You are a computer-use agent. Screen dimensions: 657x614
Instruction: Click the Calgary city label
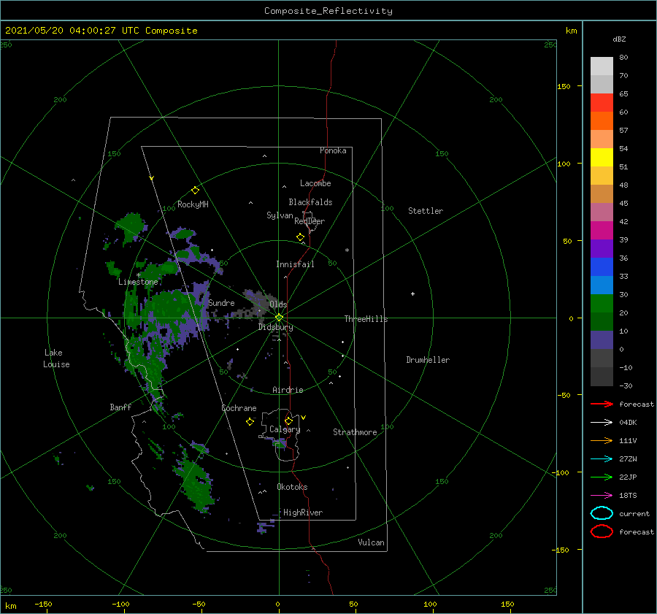pyautogui.click(x=285, y=429)
